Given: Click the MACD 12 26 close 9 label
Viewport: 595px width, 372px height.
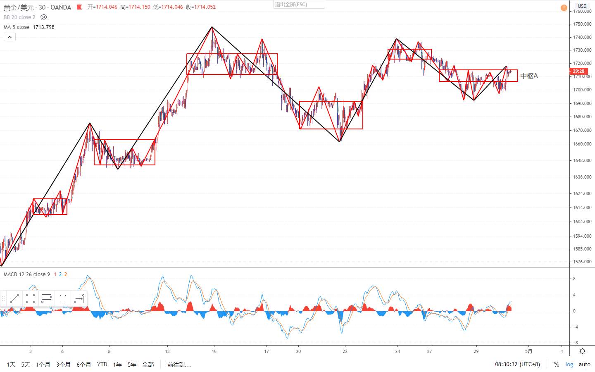Looking at the screenshot, I should (x=27, y=274).
